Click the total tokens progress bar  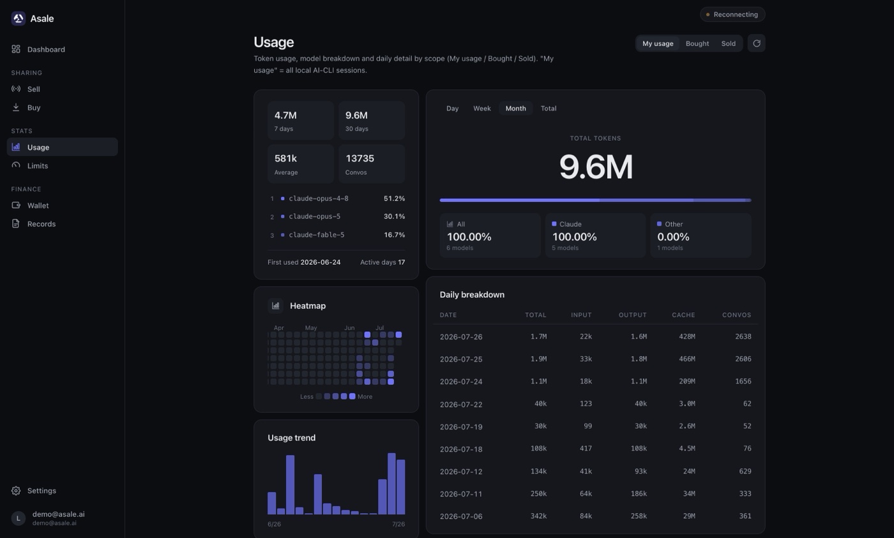pos(595,200)
